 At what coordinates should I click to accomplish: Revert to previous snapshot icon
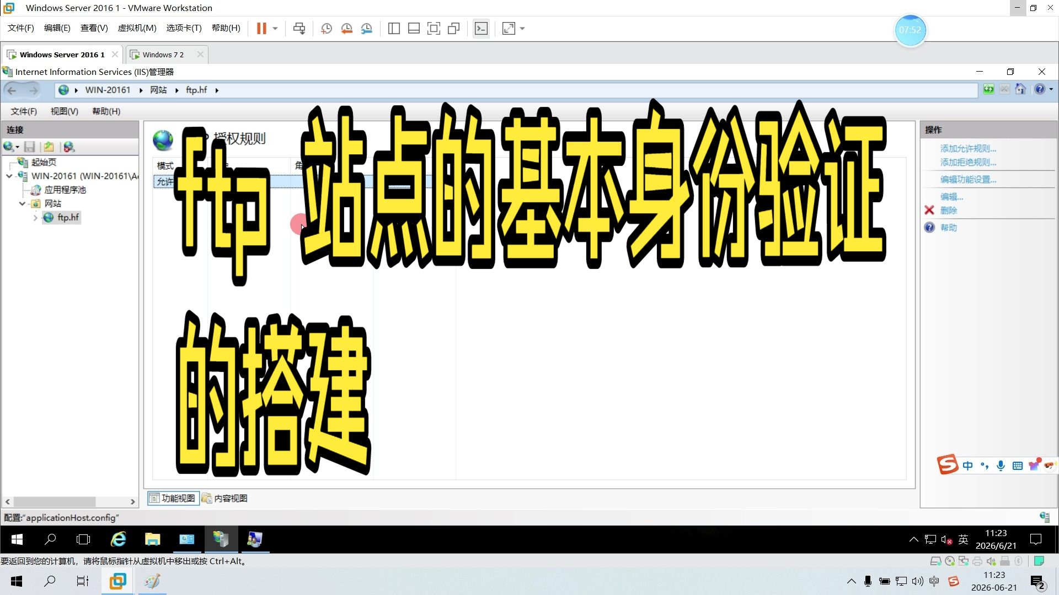coord(346,28)
